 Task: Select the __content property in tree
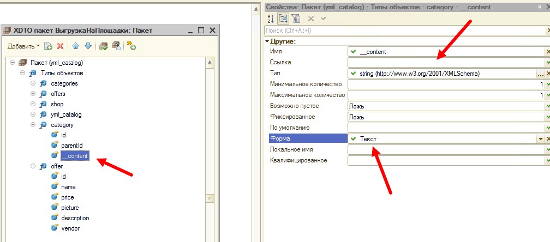(75, 156)
